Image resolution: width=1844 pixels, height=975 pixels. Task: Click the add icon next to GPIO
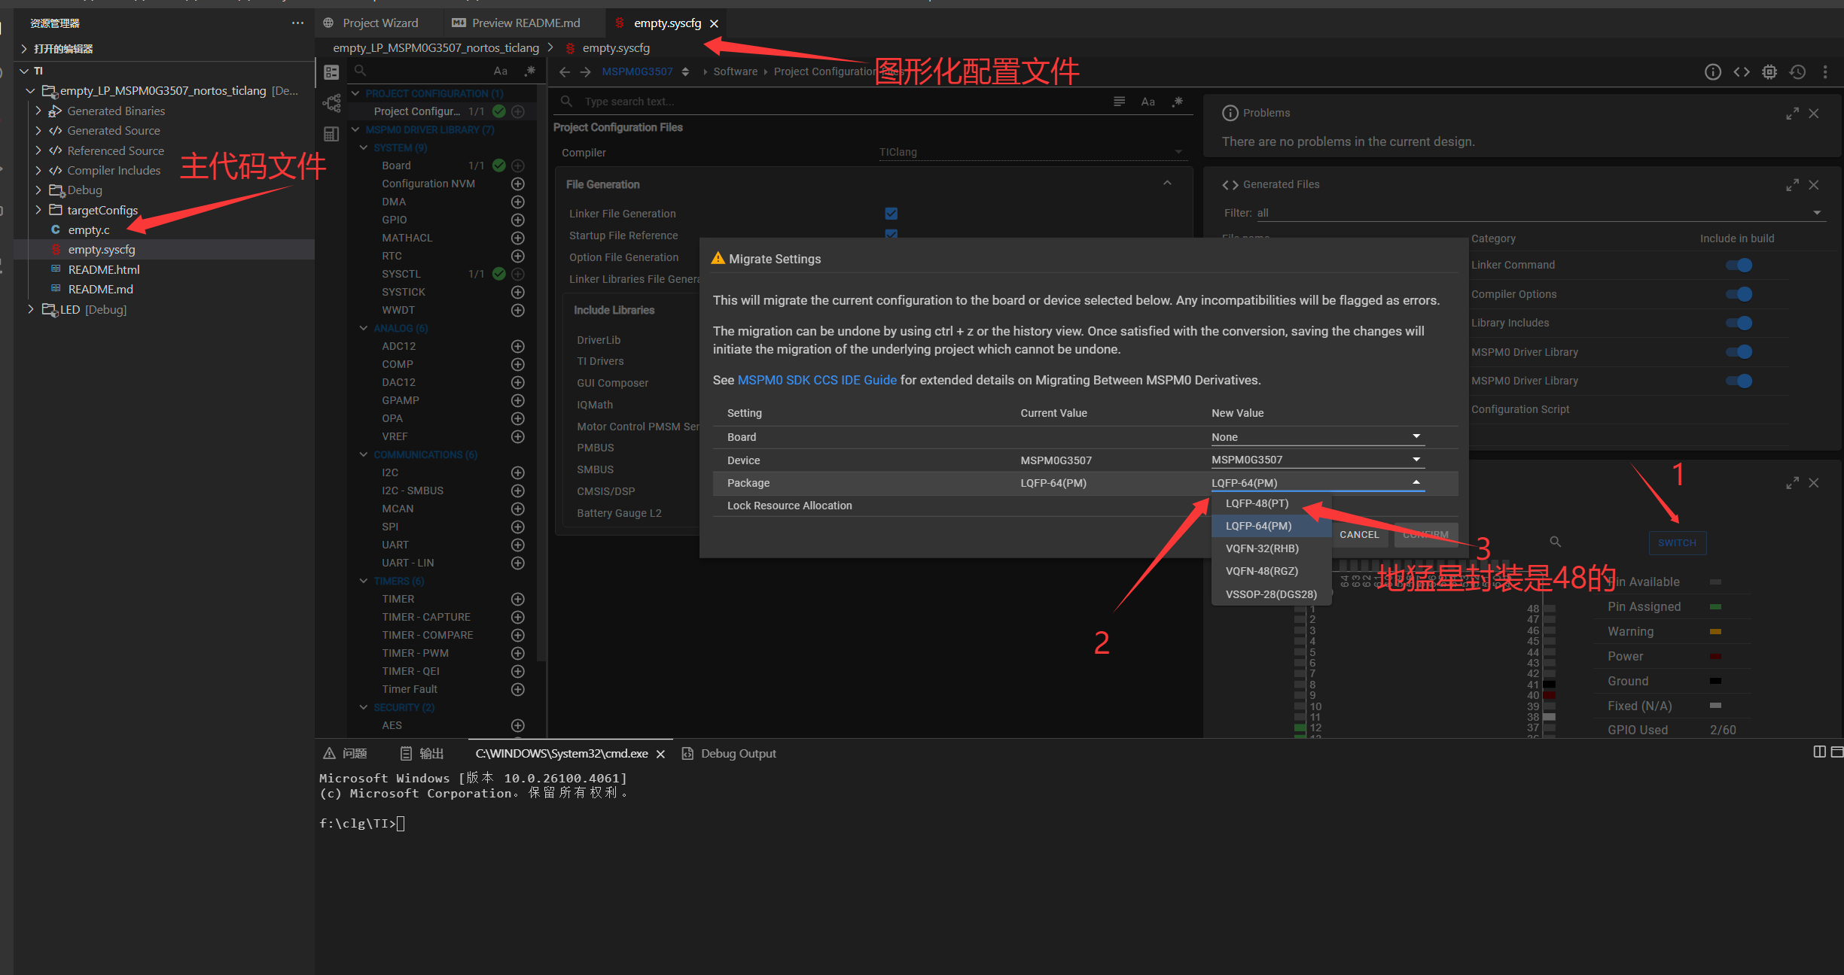(x=517, y=220)
